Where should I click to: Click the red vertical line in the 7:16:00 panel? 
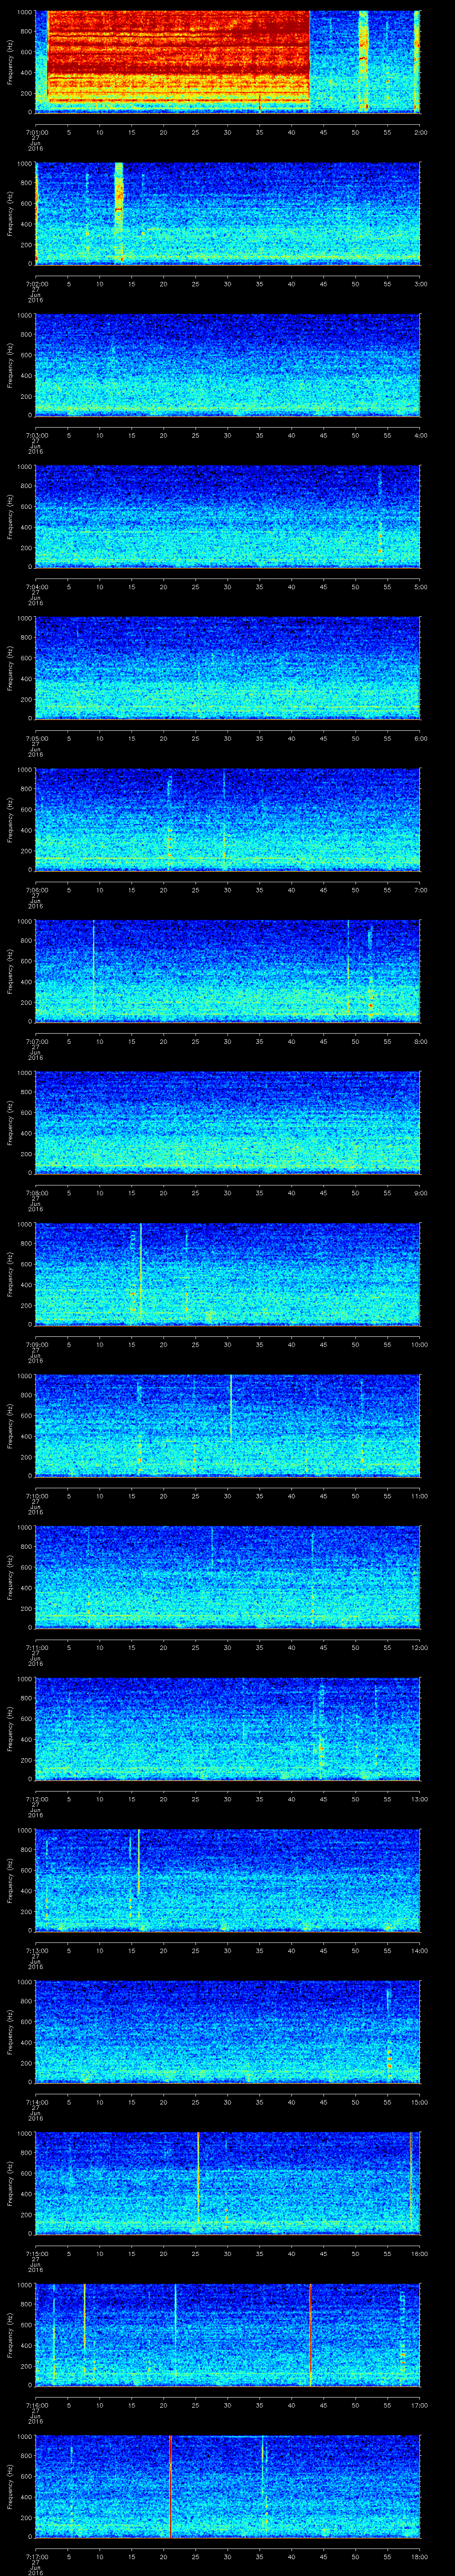[311, 2334]
